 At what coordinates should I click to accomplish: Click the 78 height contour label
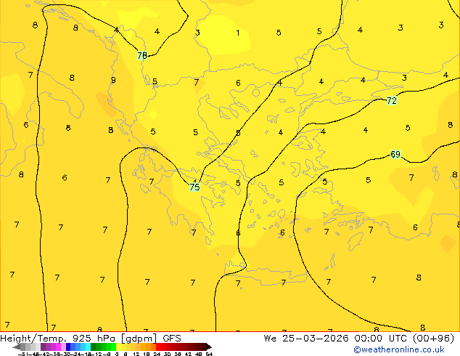[x=142, y=55]
